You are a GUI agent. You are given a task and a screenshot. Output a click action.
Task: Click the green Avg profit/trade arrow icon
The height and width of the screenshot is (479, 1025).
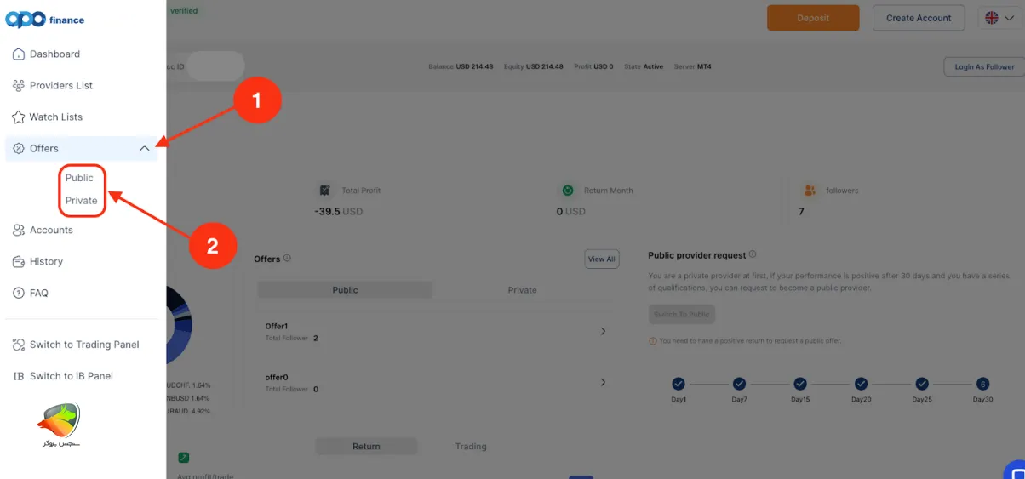coord(183,458)
